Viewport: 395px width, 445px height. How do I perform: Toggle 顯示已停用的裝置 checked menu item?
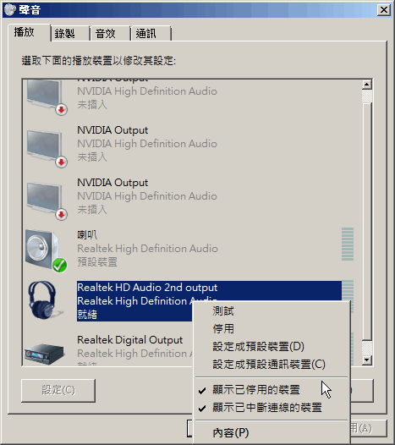(271, 390)
